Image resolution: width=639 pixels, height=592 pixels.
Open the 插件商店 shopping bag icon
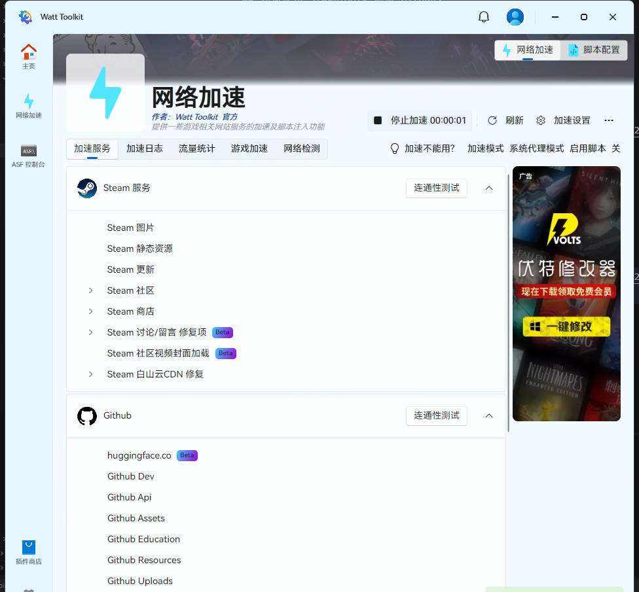28,548
